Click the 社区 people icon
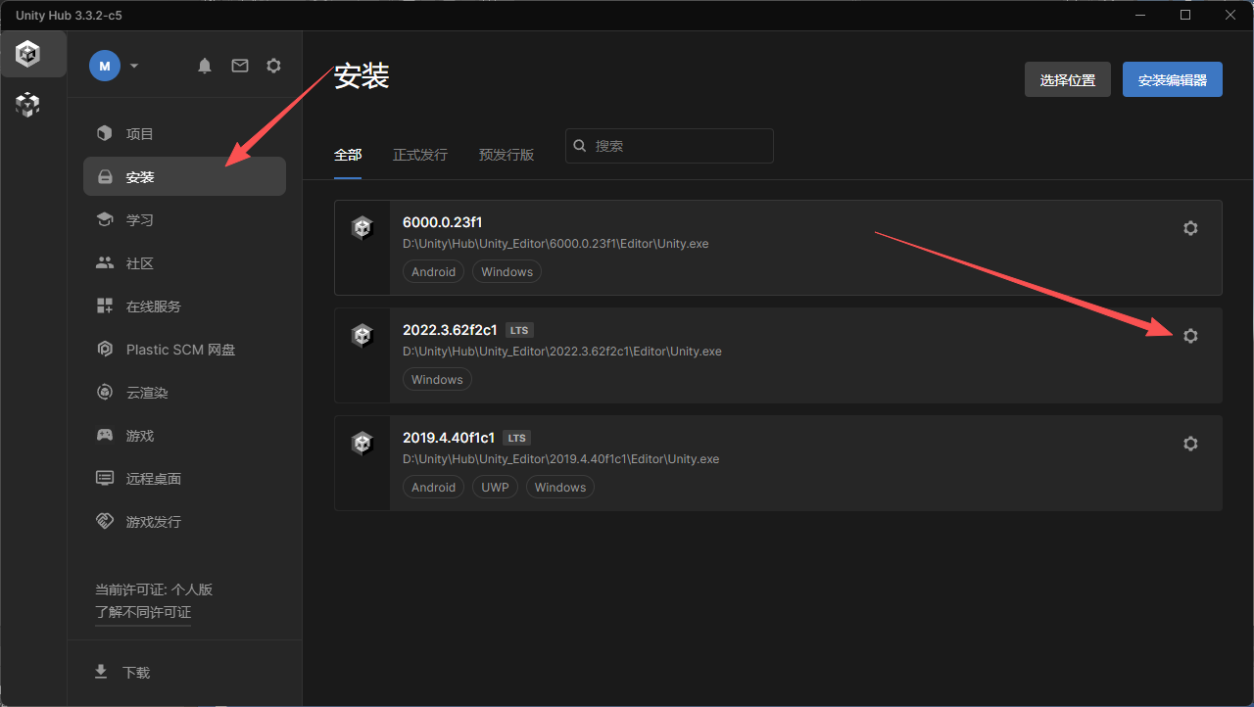Viewport: 1254px width, 707px height. pyautogui.click(x=105, y=262)
